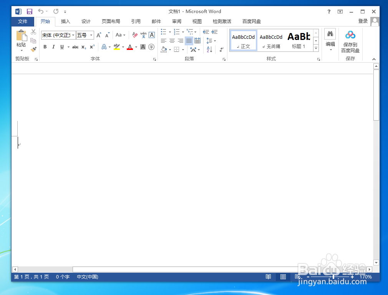Collapse the ribbon with the arrow
Image resolution: width=388 pixels, height=295 pixels.
374,59
